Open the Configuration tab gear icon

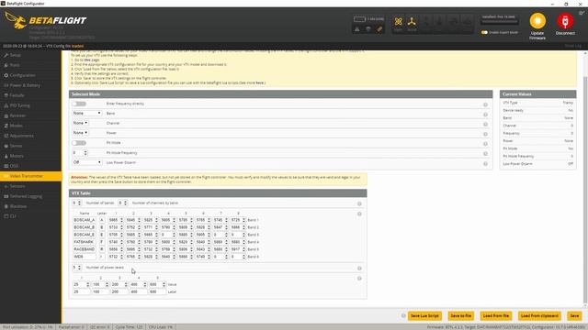[6, 75]
